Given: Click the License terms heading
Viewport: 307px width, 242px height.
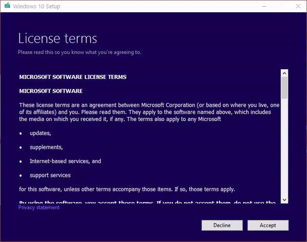Looking at the screenshot, I should click(57, 38).
